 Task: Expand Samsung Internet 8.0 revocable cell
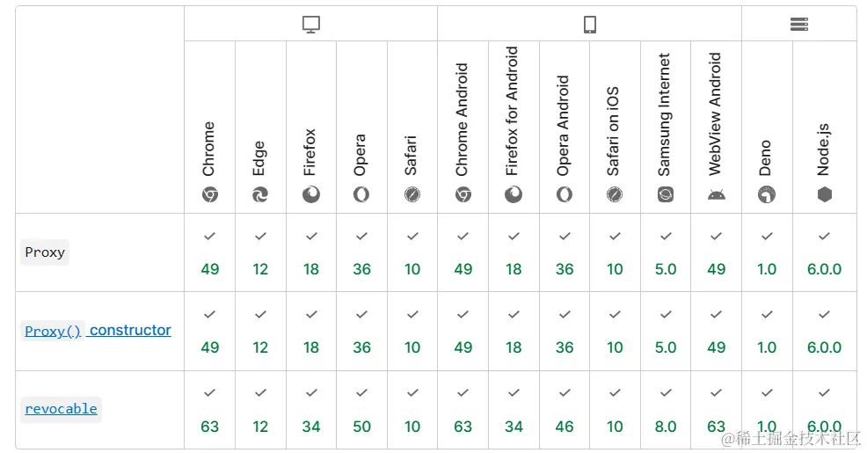coord(666,411)
